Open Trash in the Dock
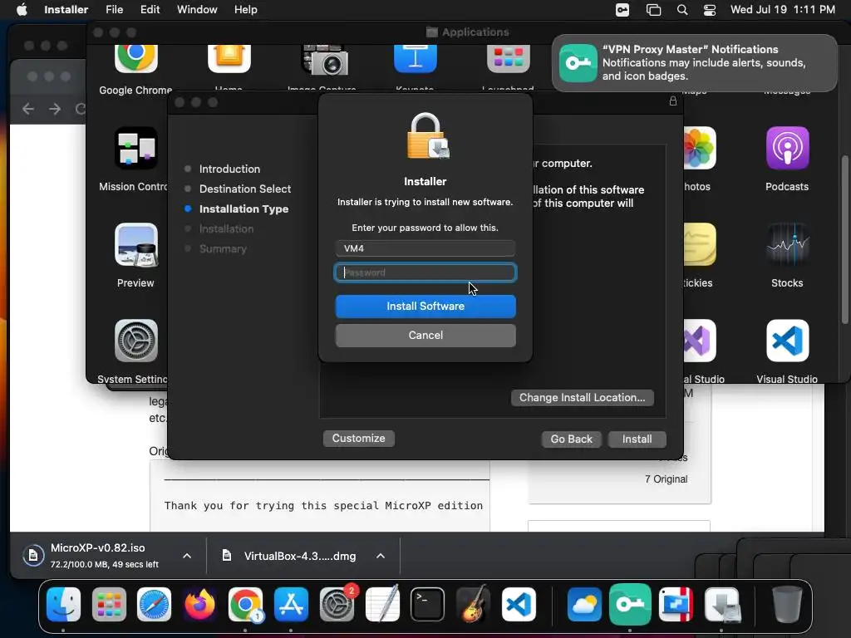Image resolution: width=851 pixels, height=638 pixels. coord(787,604)
